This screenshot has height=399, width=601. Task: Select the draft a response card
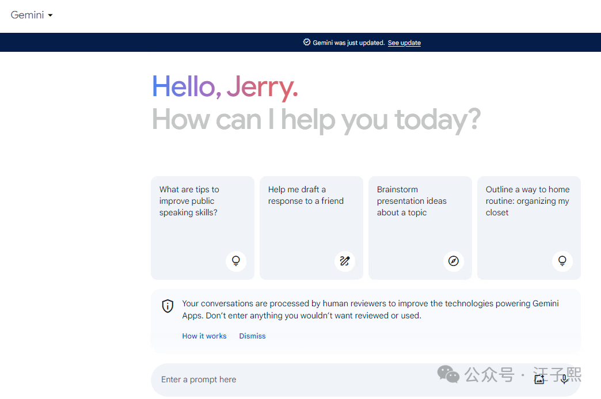[311, 227]
